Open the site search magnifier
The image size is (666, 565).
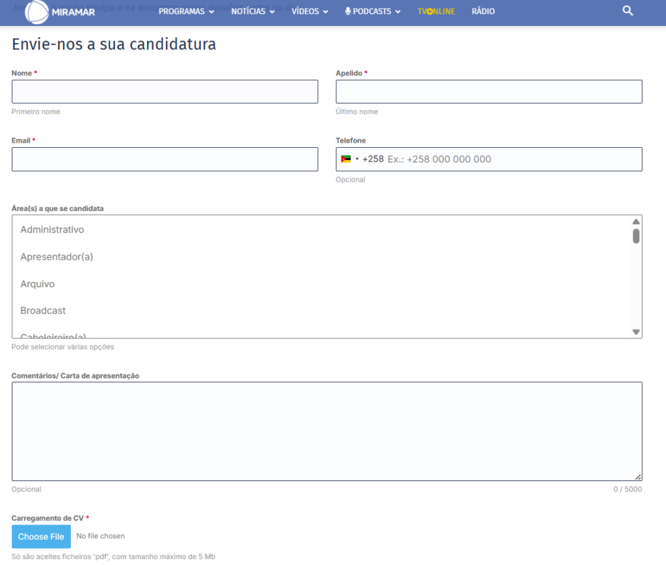pyautogui.click(x=627, y=11)
